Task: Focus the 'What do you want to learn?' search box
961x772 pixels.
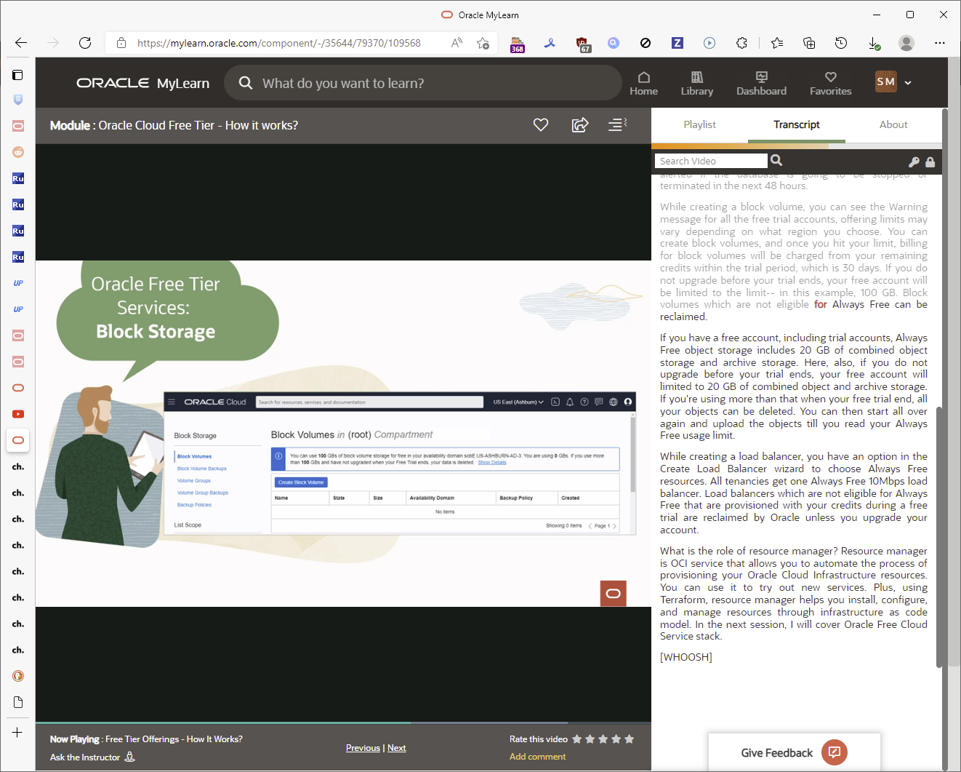Action: (x=422, y=83)
